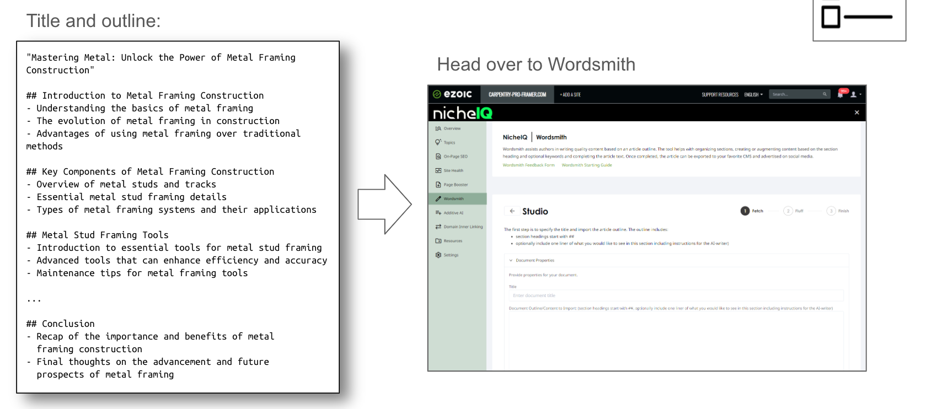Screen dimensions: 931x409
Task: Click 'Understanding the basics of metal framing' line
Action: point(140,108)
